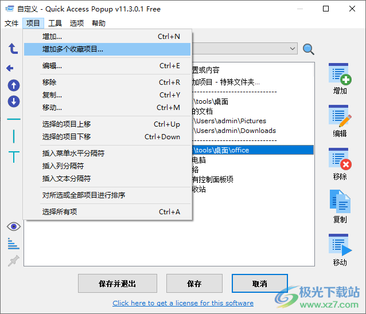The width and height of the screenshot is (366, 314).
Task: Select the 特殊文件夹... list row
Action: click(253, 82)
